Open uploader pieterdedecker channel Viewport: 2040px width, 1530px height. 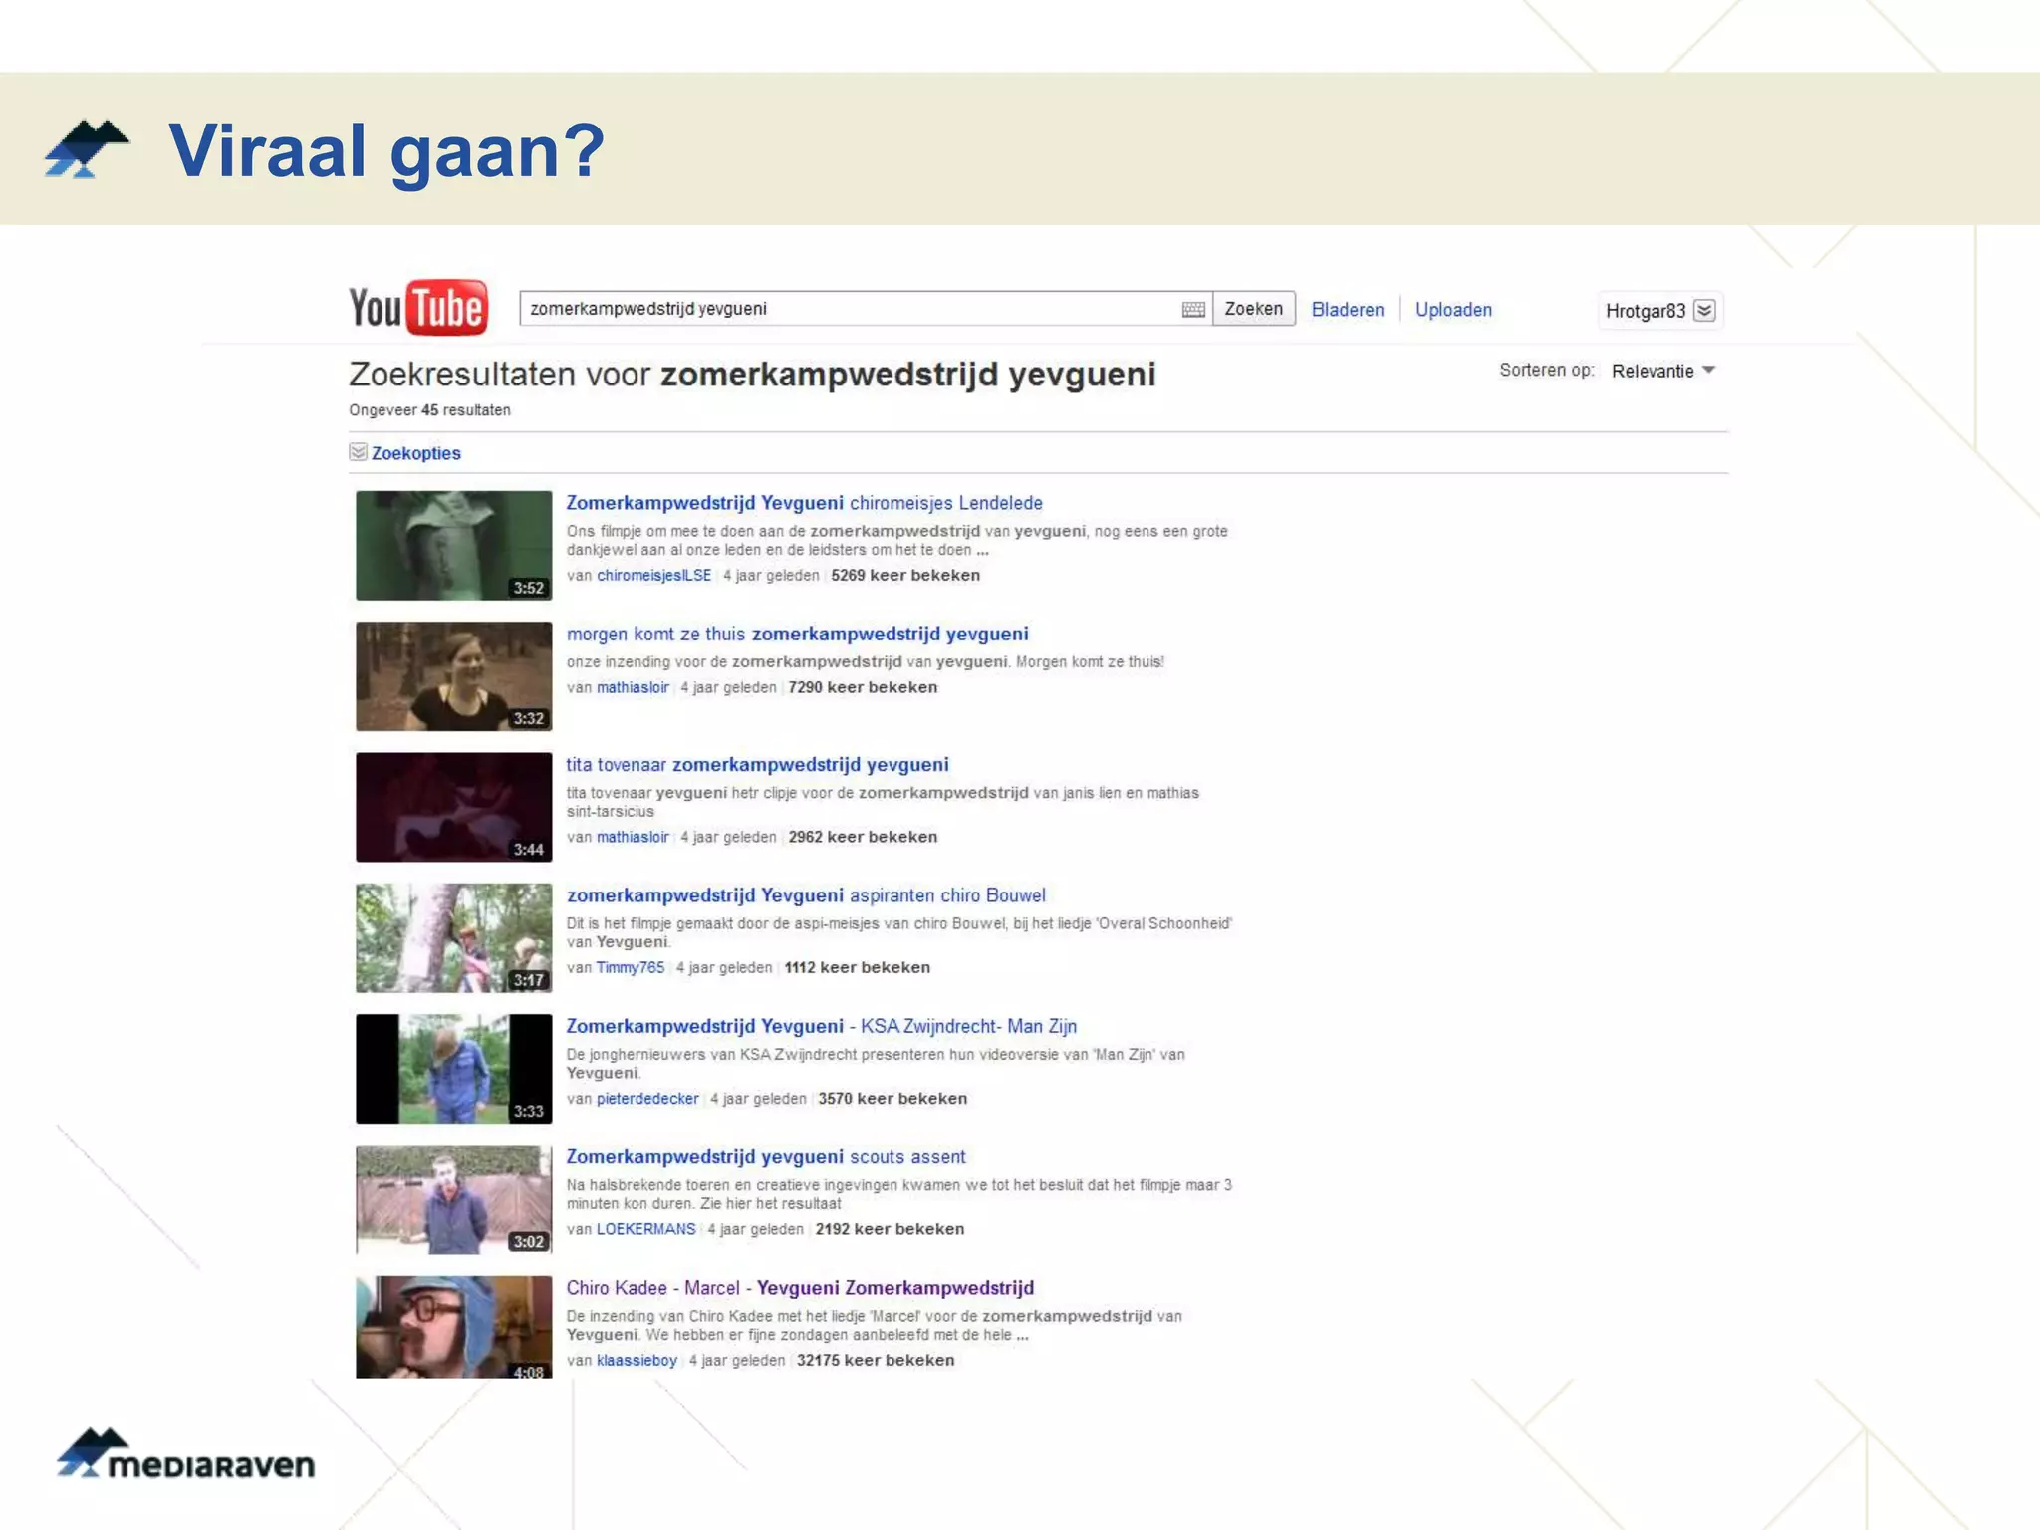647,1099
